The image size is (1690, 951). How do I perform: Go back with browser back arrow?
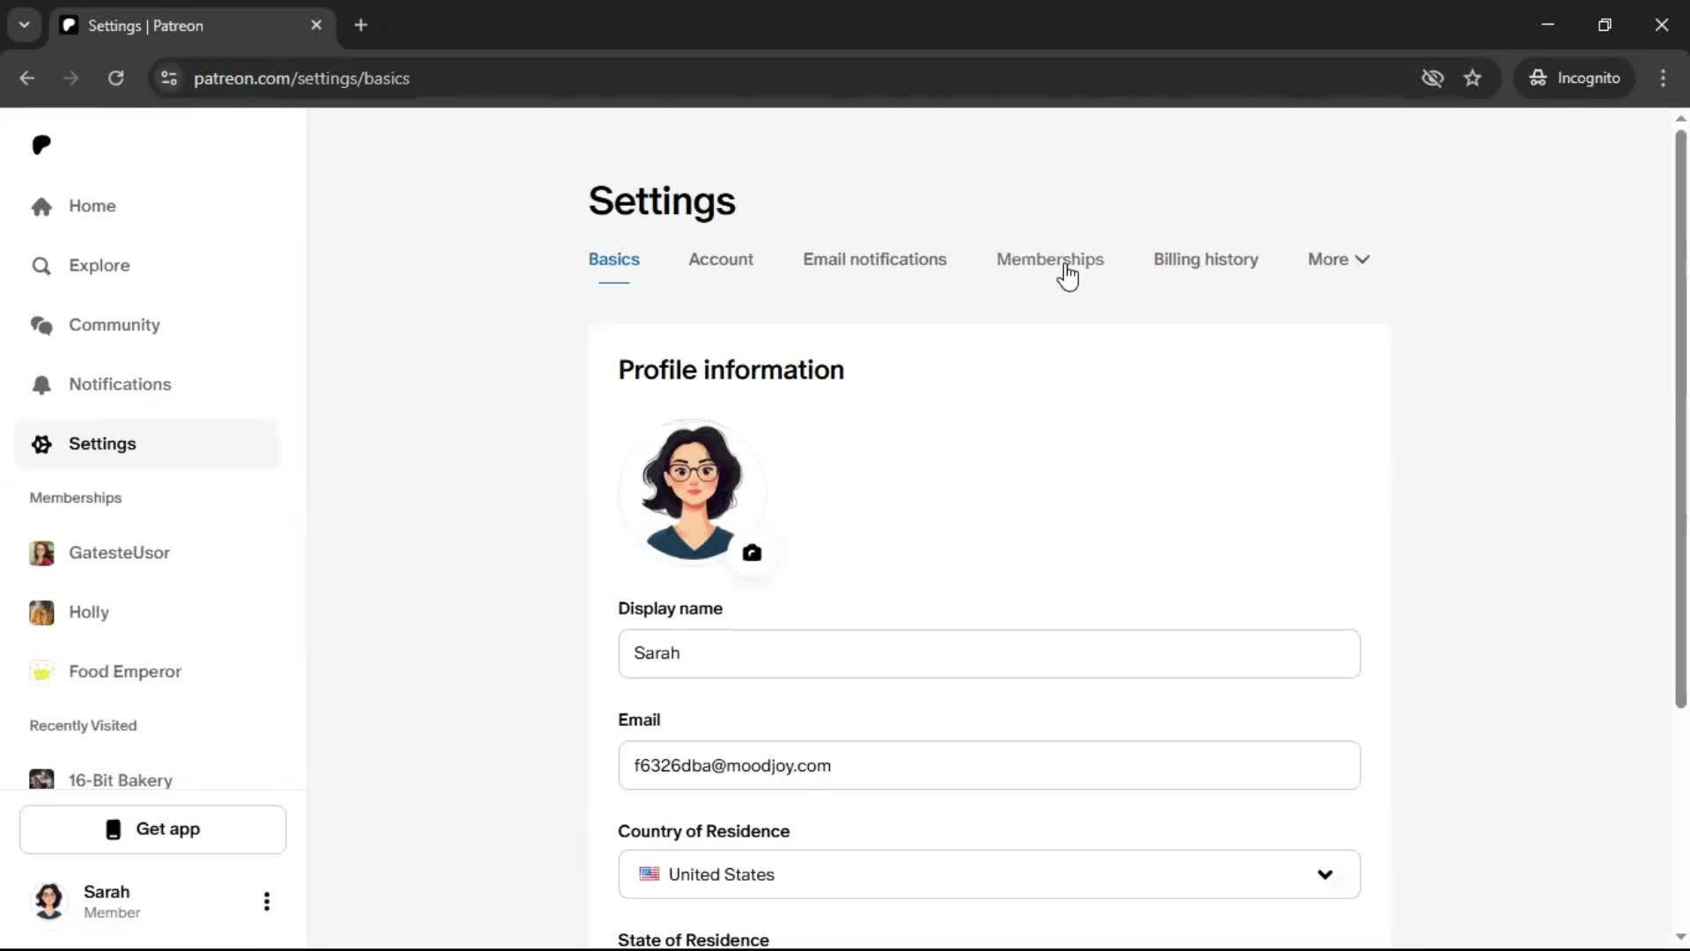(26, 77)
